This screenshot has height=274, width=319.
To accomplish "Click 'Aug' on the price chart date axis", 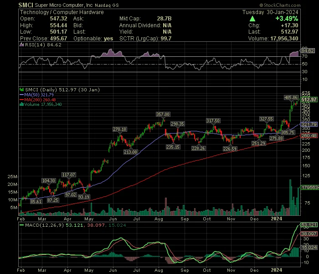I will pyautogui.click(x=159, y=219).
